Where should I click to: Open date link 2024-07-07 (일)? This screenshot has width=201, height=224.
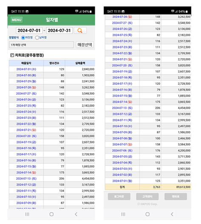point(122,144)
